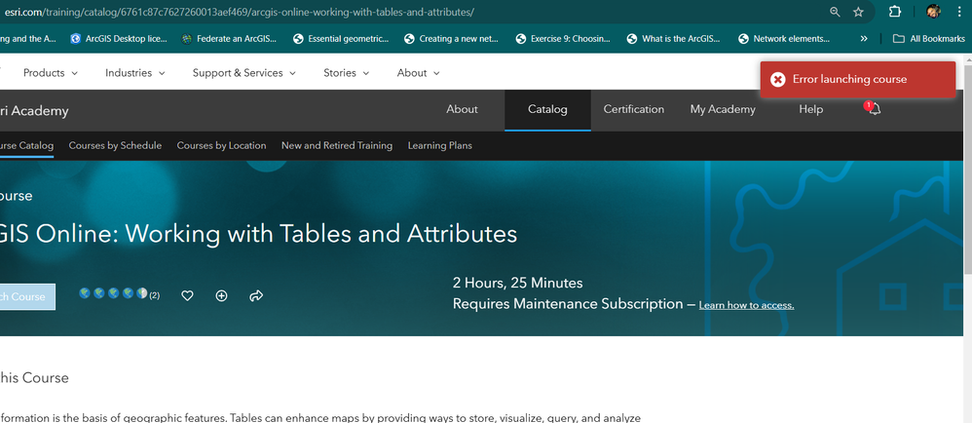Open the What is the ArcGIS... bookmark
The height and width of the screenshot is (423, 972).
[673, 38]
